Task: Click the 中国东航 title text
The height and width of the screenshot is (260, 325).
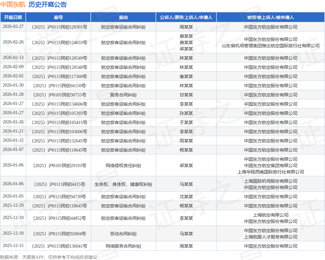Action: [x=13, y=4]
